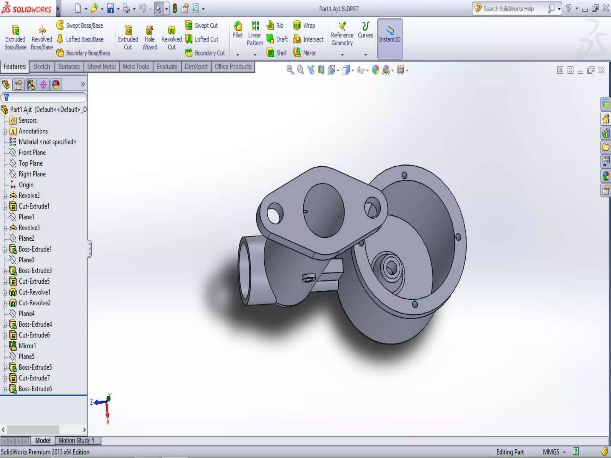Screen dimensions: 611x458
Task: Click the Wrap tool
Action: 304,25
